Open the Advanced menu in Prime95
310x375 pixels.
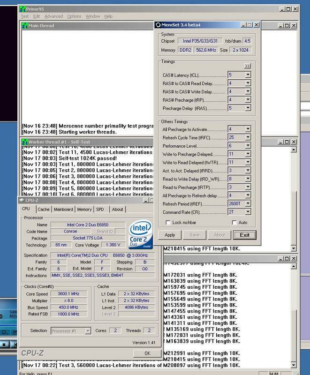click(x=53, y=16)
